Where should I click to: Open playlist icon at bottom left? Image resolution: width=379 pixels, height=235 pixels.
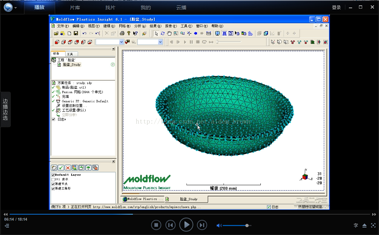pyautogui.click(x=7, y=226)
